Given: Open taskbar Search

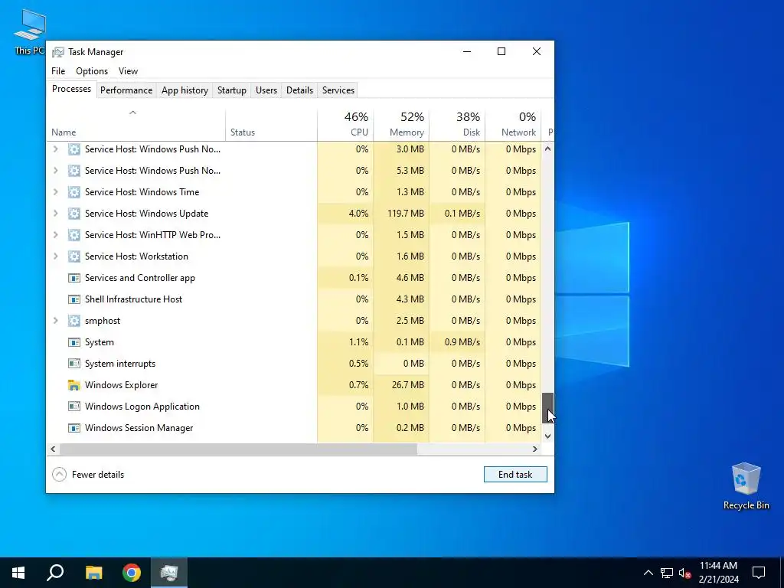Looking at the screenshot, I should [x=55, y=573].
